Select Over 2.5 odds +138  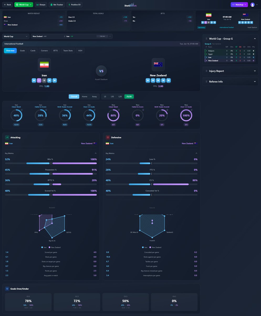pos(125,17)
